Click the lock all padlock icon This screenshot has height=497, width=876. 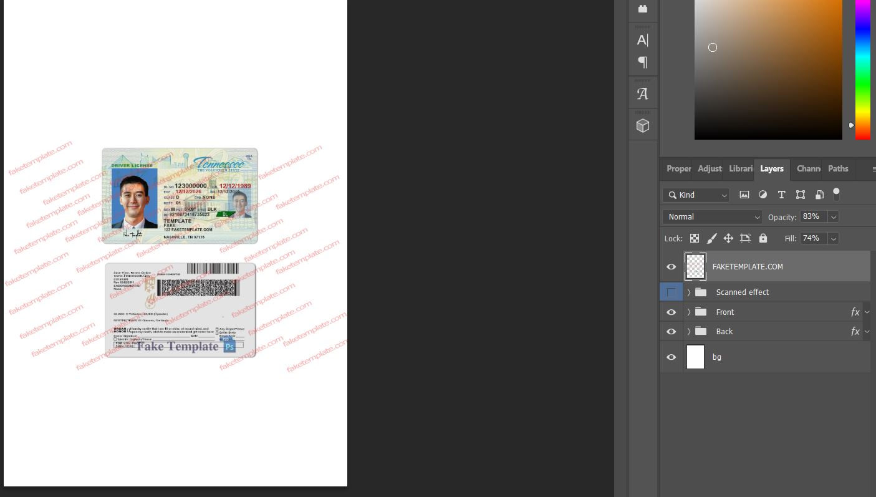point(763,238)
